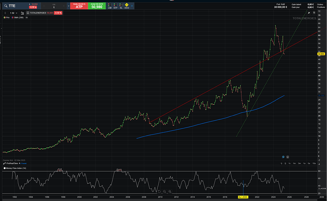Click the small blue square after OCO
The width and height of the screenshot is (327, 201).
click(132, 6)
